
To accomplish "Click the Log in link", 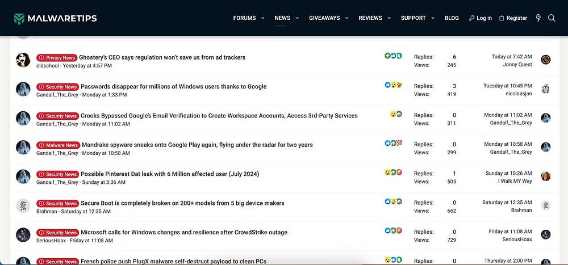I will [481, 18].
